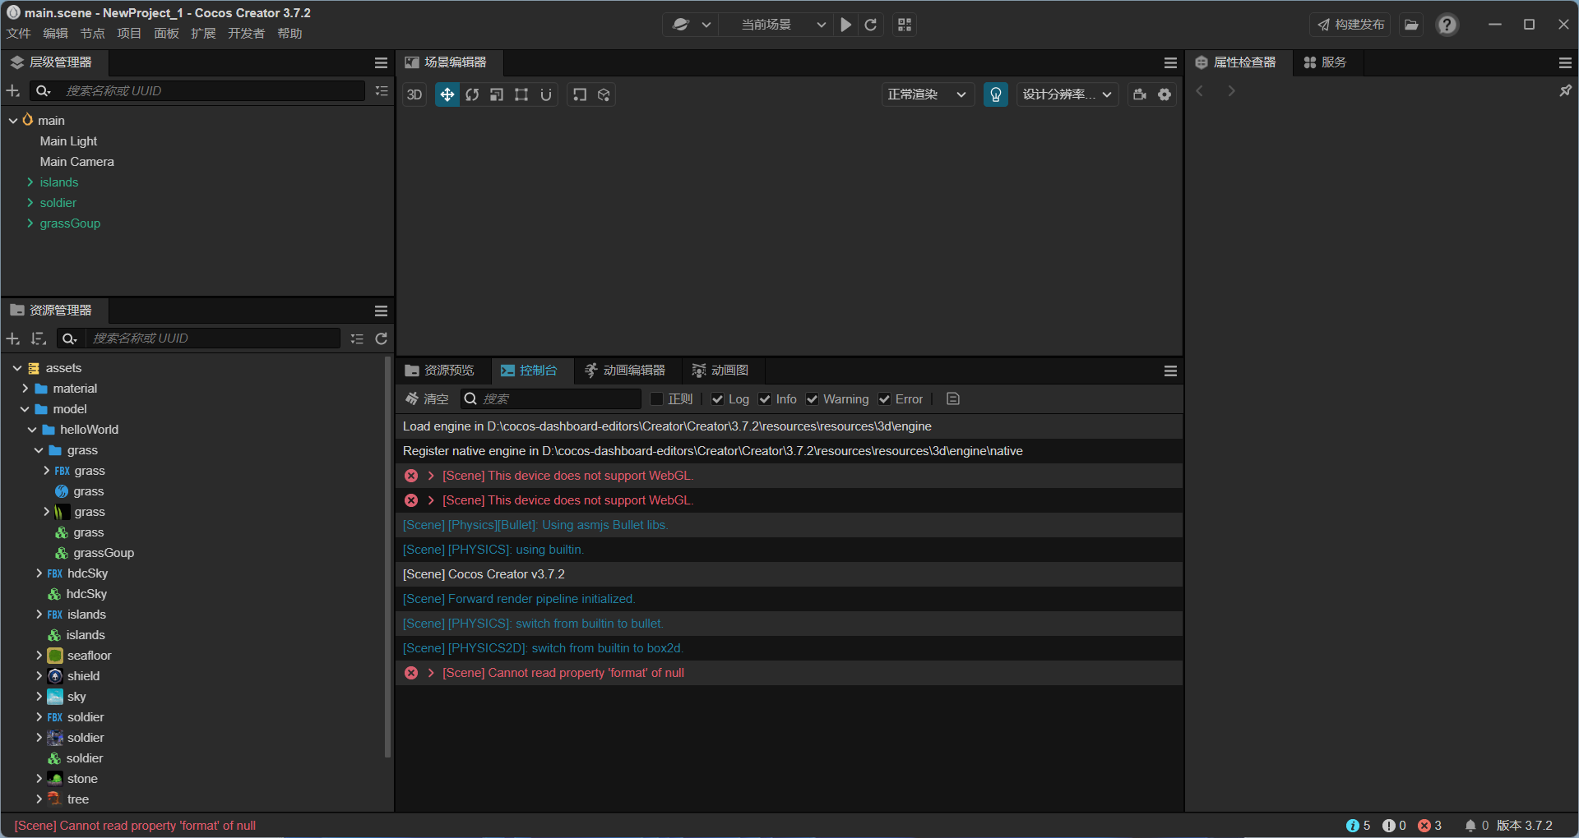Start preview with the Play button
Viewport: 1579px width, 838px height.
click(845, 25)
